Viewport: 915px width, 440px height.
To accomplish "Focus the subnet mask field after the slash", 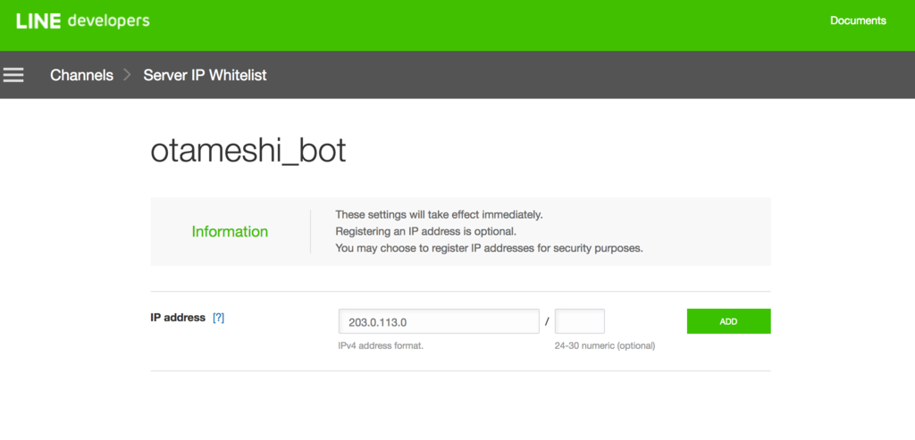I will (x=579, y=321).
